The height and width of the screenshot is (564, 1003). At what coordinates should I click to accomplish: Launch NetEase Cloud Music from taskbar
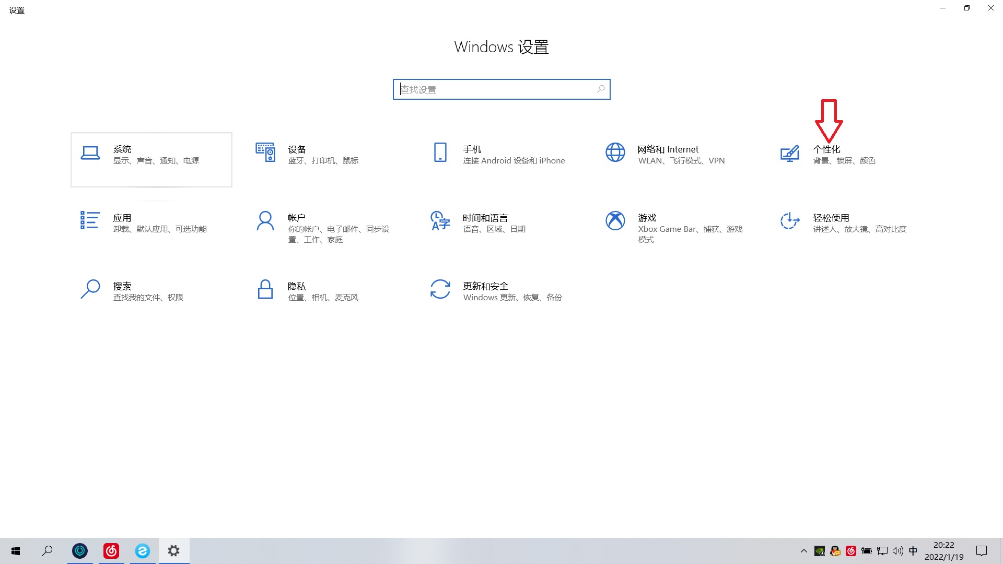click(x=111, y=551)
